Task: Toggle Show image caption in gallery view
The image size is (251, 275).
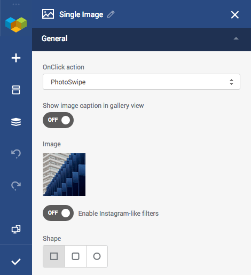Action: point(58,120)
